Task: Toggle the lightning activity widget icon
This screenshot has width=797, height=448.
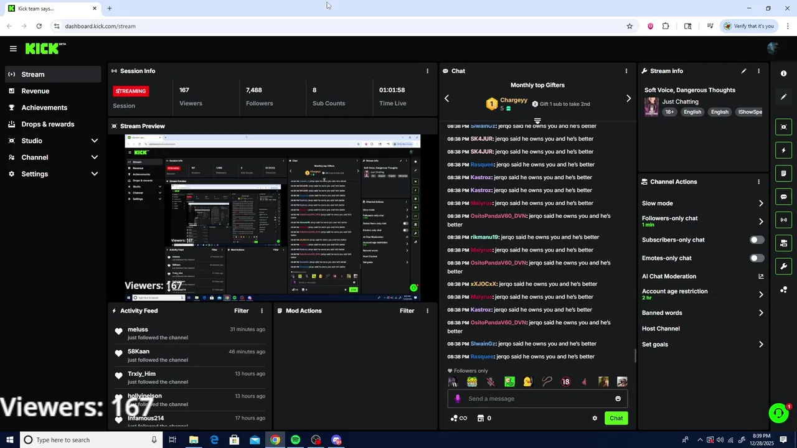Action: coord(783,150)
